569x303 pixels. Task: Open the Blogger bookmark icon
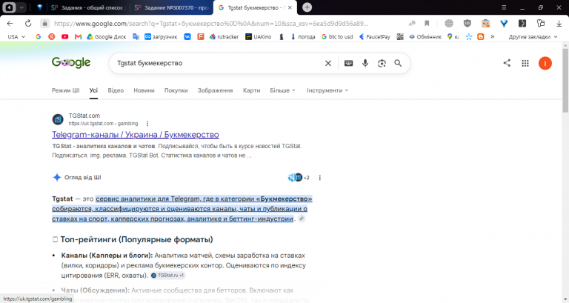click(x=480, y=36)
